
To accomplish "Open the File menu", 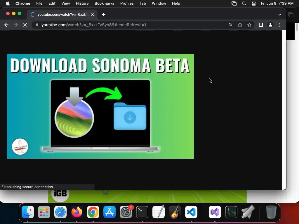I will 39,3.
